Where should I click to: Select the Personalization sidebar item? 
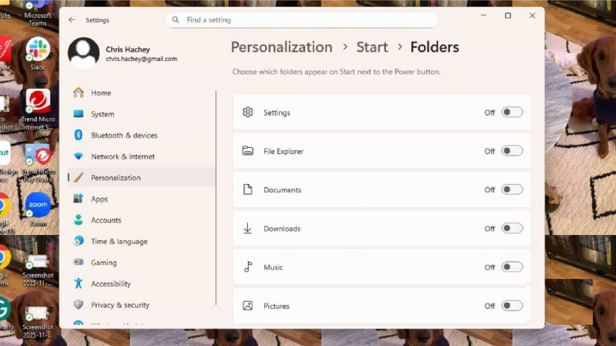point(116,178)
